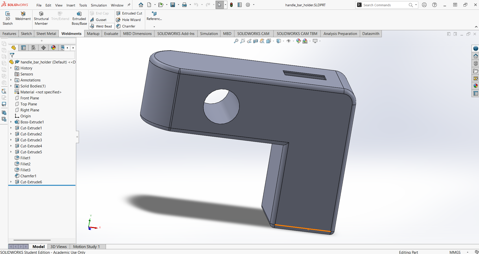Click the user login icon
Viewport: 479px width, 254px height.
coord(424,5)
